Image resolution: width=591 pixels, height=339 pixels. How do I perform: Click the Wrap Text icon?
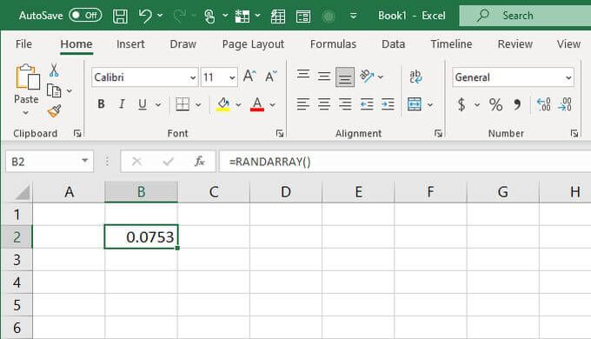(x=415, y=76)
